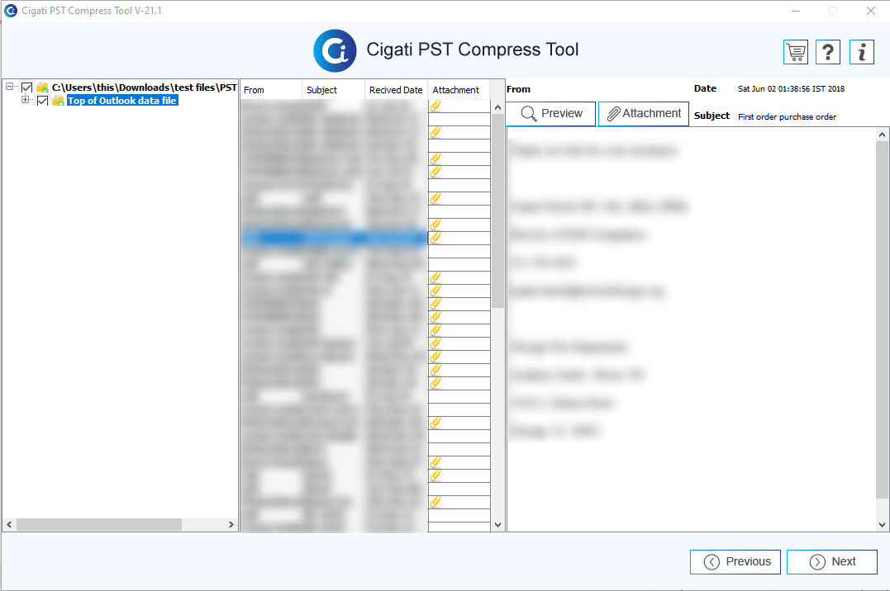The image size is (890, 591).
Task: Click the 'First order purchase order' subject text
Action: 787,116
